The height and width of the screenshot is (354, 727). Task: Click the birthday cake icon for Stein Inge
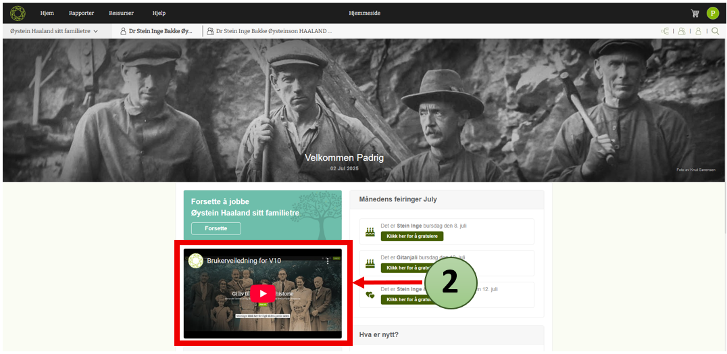click(370, 232)
